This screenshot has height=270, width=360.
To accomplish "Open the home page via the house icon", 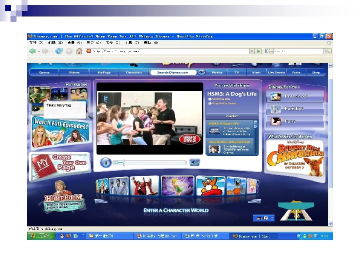I will pyautogui.click(x=79, y=51).
